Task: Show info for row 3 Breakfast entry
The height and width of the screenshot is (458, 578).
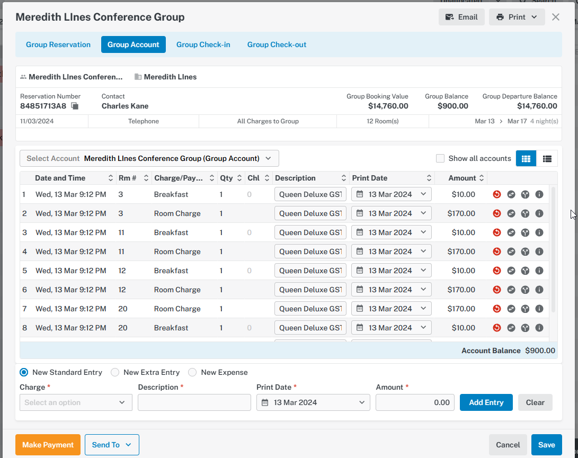Action: (x=539, y=232)
